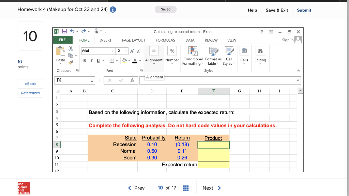The image size is (349, 196).
Task: Open the Alignment group icon
Action: pos(154,51)
